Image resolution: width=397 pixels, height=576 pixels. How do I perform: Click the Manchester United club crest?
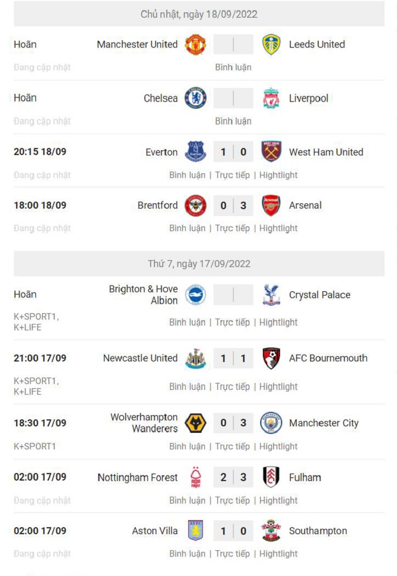pyautogui.click(x=195, y=45)
